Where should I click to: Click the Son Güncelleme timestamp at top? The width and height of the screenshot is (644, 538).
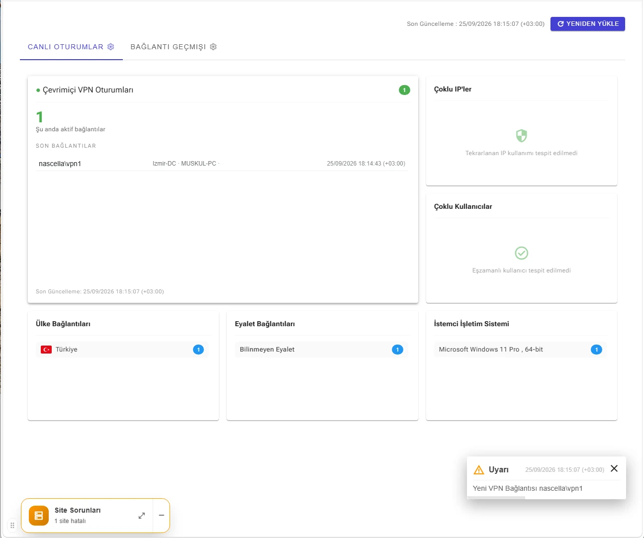point(475,24)
